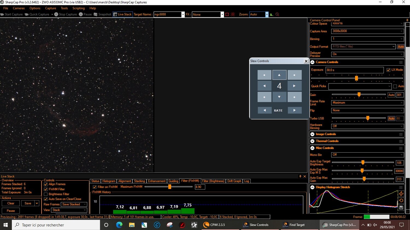
Task: Click the down arrow in Slew Controls
Action: (279, 97)
